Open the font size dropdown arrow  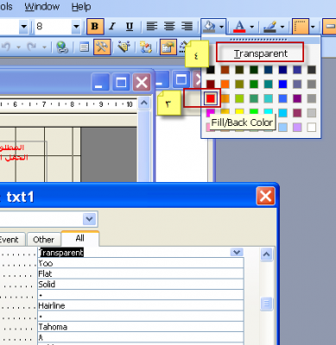76,27
